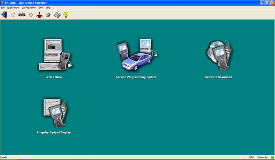Open the Help menu
The width and height of the screenshot is (275, 160).
(x=48, y=8)
